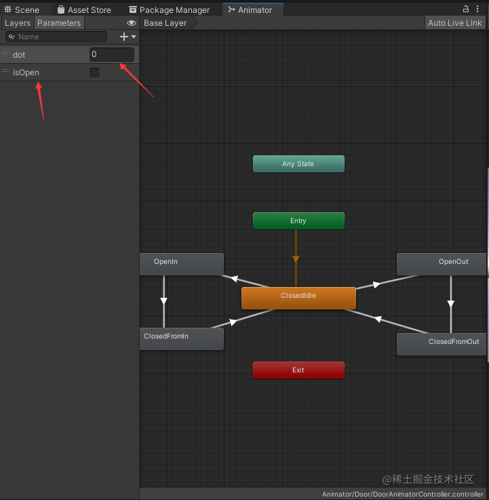The width and height of the screenshot is (489, 500).
Task: Click the Base Layer breadcrumb
Action: (165, 23)
